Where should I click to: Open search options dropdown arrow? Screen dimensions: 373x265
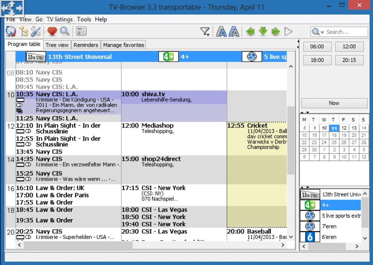click(x=322, y=32)
